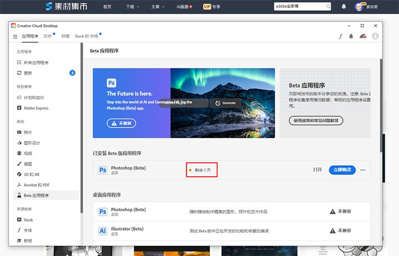The image size is (399, 256).
Task: Click notification bell on website header
Action: click(x=344, y=6)
